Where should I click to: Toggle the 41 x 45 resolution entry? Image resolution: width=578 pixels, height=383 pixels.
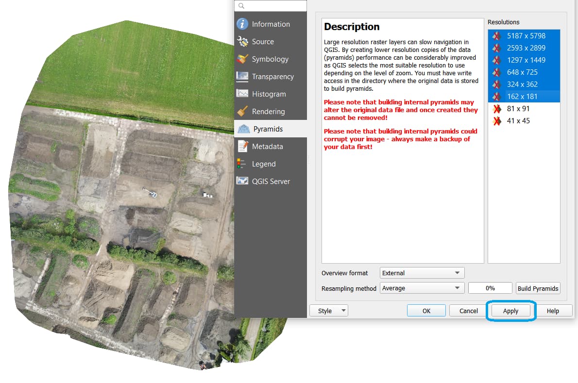[x=518, y=121]
